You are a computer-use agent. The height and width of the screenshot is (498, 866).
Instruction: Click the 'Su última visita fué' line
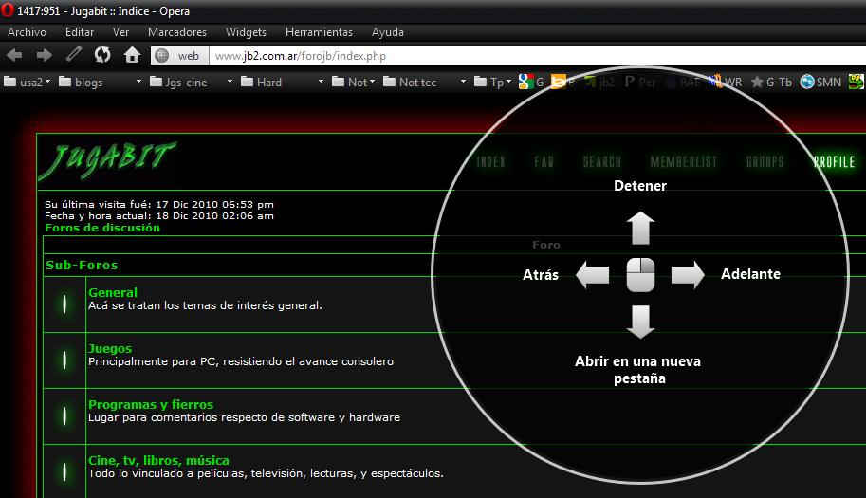(x=159, y=204)
